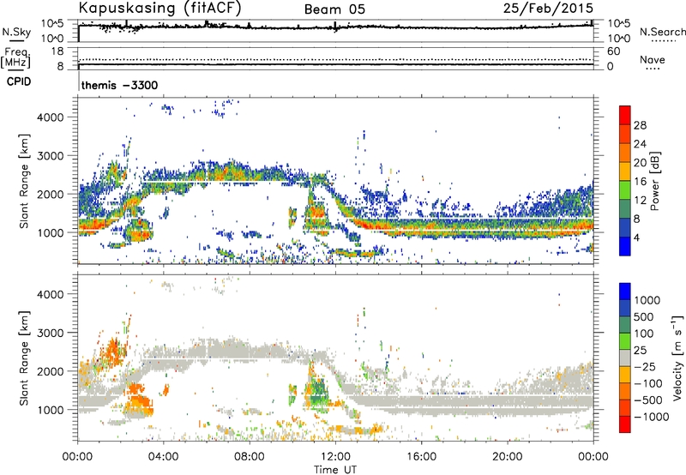Image resolution: width=686 pixels, height=475 pixels.
Task: Click the dotted Nave line in frequency panel
Action: 335,59
